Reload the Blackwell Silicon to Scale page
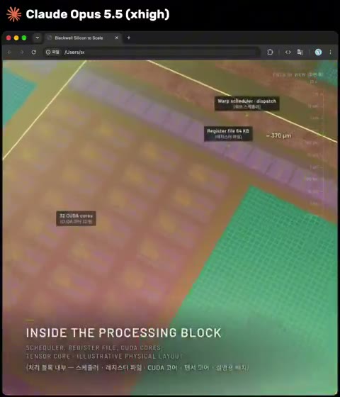Viewport: 340px width, 397px height. tap(34, 52)
